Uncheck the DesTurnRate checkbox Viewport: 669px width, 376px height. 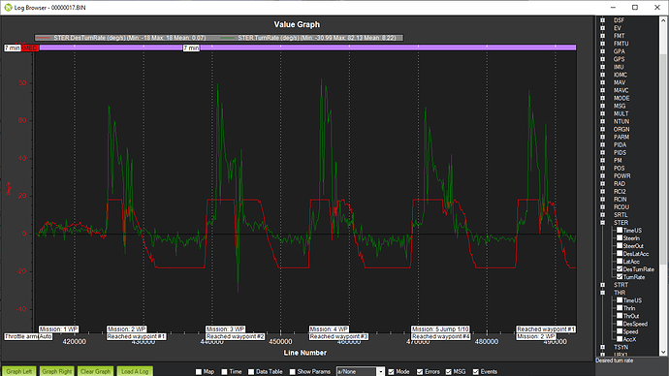(x=620, y=269)
